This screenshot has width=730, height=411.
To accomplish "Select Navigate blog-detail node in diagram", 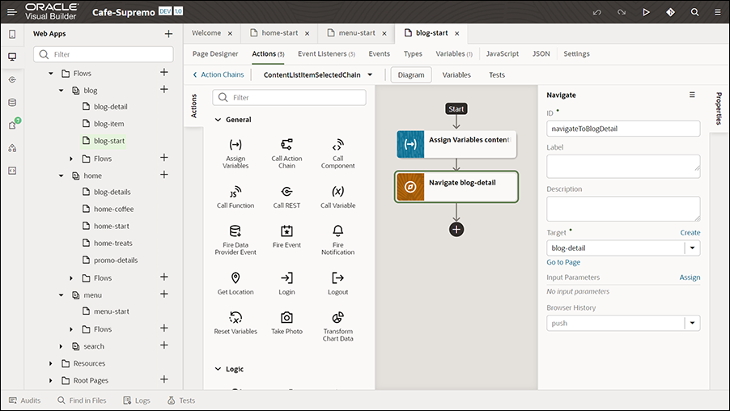I will click(x=456, y=187).
